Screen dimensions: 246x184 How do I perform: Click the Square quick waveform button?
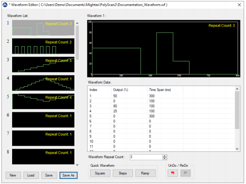click(x=100, y=173)
